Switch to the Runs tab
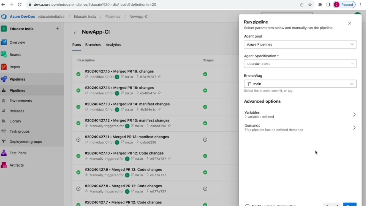 pos(77,45)
